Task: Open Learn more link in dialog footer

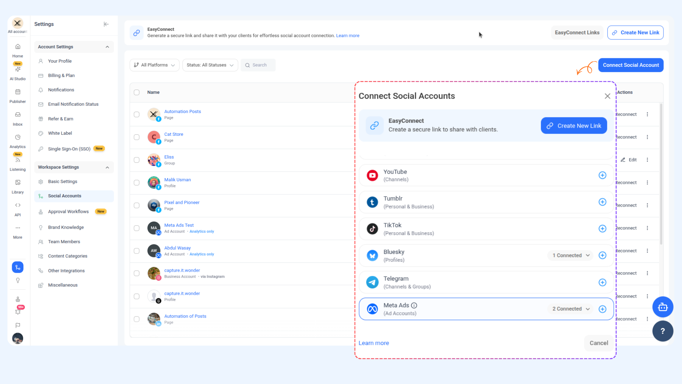Action: click(x=374, y=343)
